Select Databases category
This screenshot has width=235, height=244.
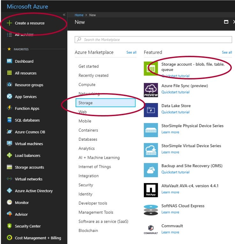[x=88, y=139]
